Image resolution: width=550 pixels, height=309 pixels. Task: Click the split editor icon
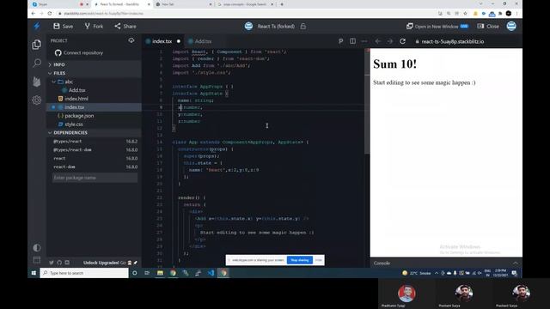pos(352,41)
